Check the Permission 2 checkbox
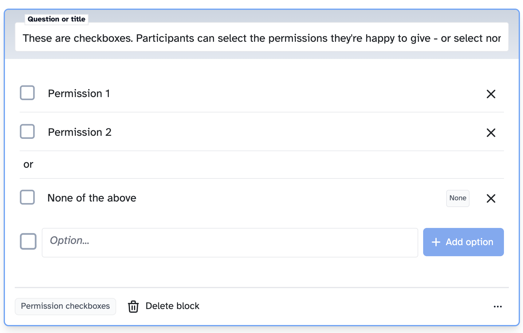This screenshot has width=523, height=333. point(27,131)
